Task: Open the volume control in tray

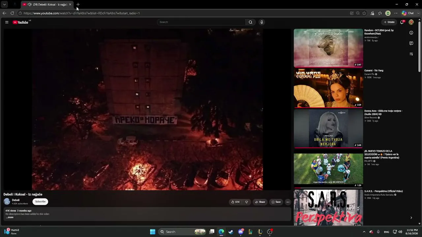Action: pyautogui.click(x=400, y=232)
